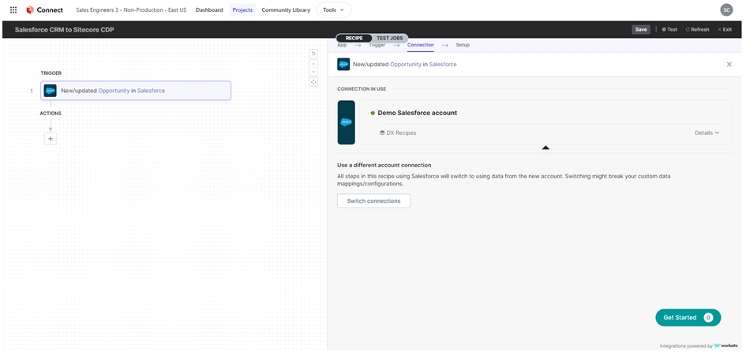Click the Salesforce icon in trigger step
The width and height of the screenshot is (746, 355).
tap(51, 90)
